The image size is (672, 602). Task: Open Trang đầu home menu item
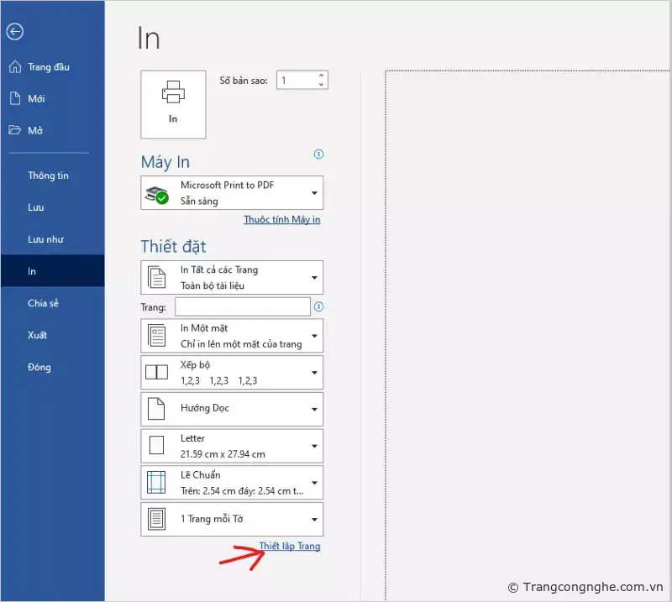[x=48, y=67]
